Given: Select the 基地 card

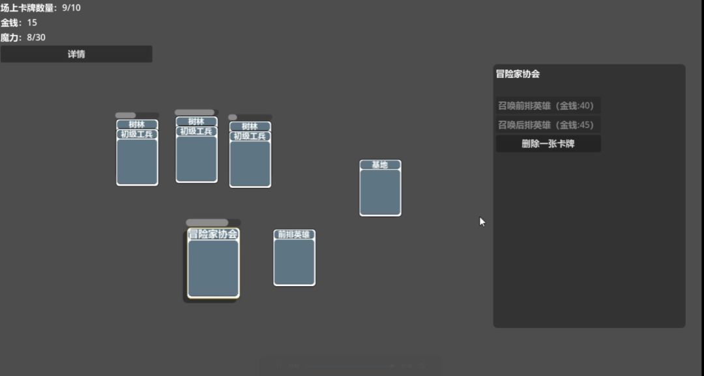Looking at the screenshot, I should click(x=380, y=188).
